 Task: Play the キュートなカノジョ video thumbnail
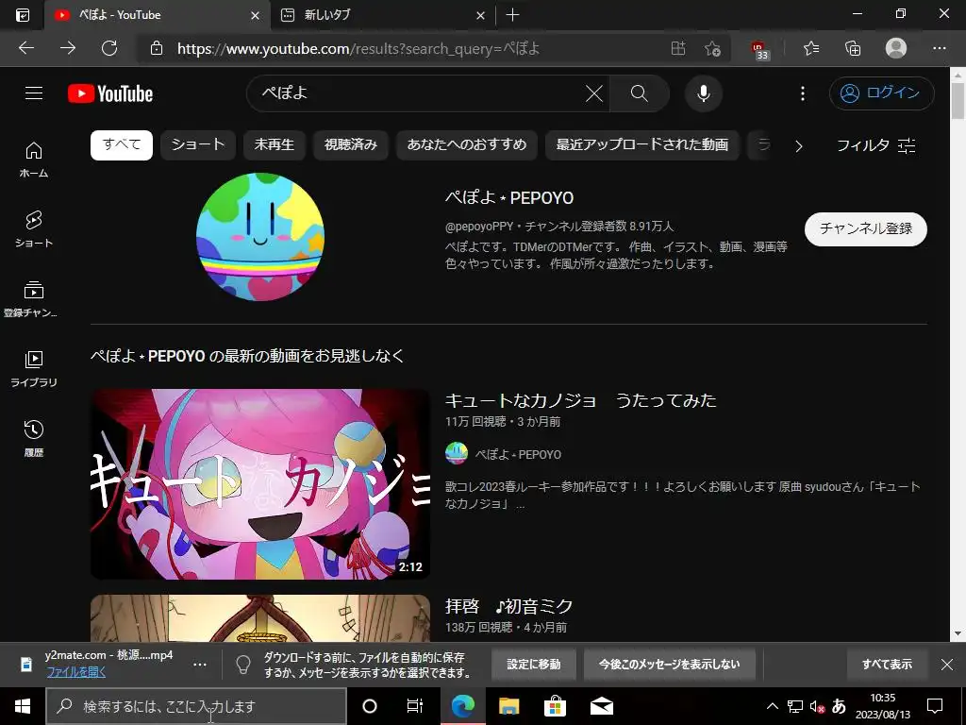pyautogui.click(x=260, y=484)
